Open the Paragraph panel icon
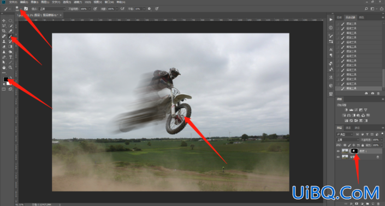 pos(331,55)
